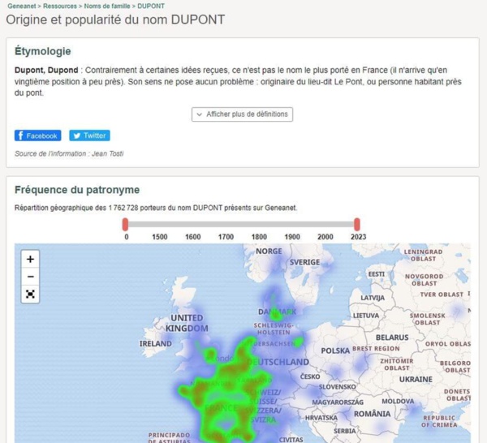The height and width of the screenshot is (443, 487).
Task: Zoom out on the map
Action: 30,277
